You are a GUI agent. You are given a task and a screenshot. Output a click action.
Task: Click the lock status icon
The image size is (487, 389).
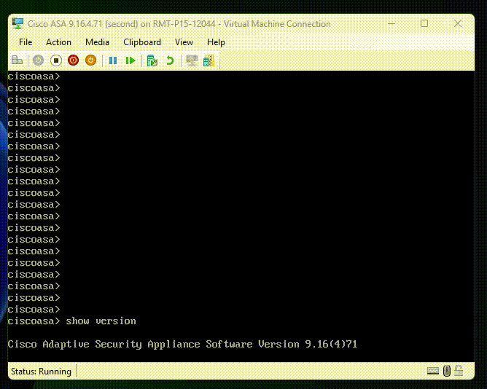coord(459,370)
